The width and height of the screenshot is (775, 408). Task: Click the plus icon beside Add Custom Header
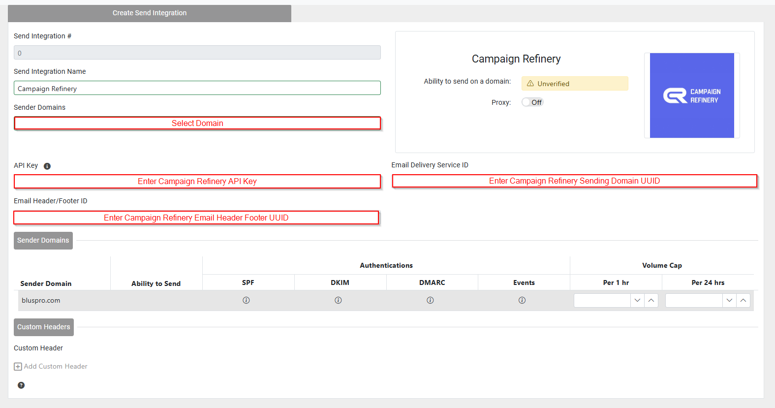coord(18,367)
